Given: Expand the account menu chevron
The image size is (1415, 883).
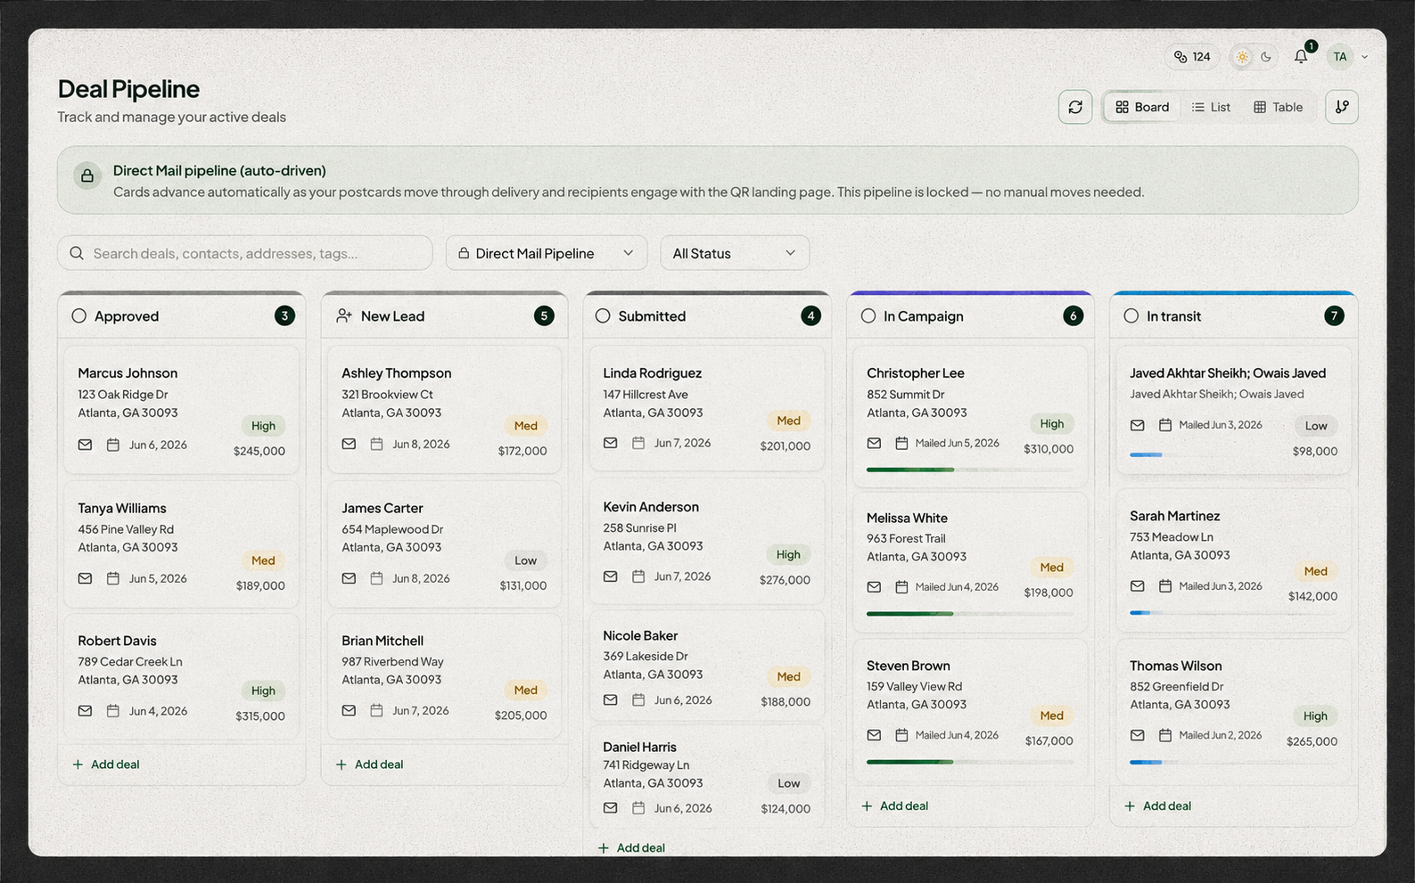Looking at the screenshot, I should point(1364,57).
